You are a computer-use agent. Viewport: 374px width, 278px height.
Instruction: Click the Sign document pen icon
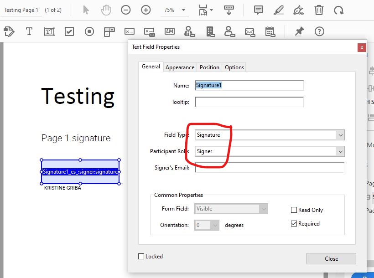(x=299, y=10)
